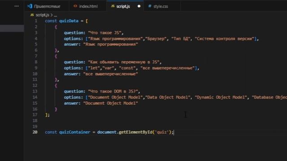The image size is (287, 161).
Task: Click the const keyword on line 1
Action: point(51,21)
